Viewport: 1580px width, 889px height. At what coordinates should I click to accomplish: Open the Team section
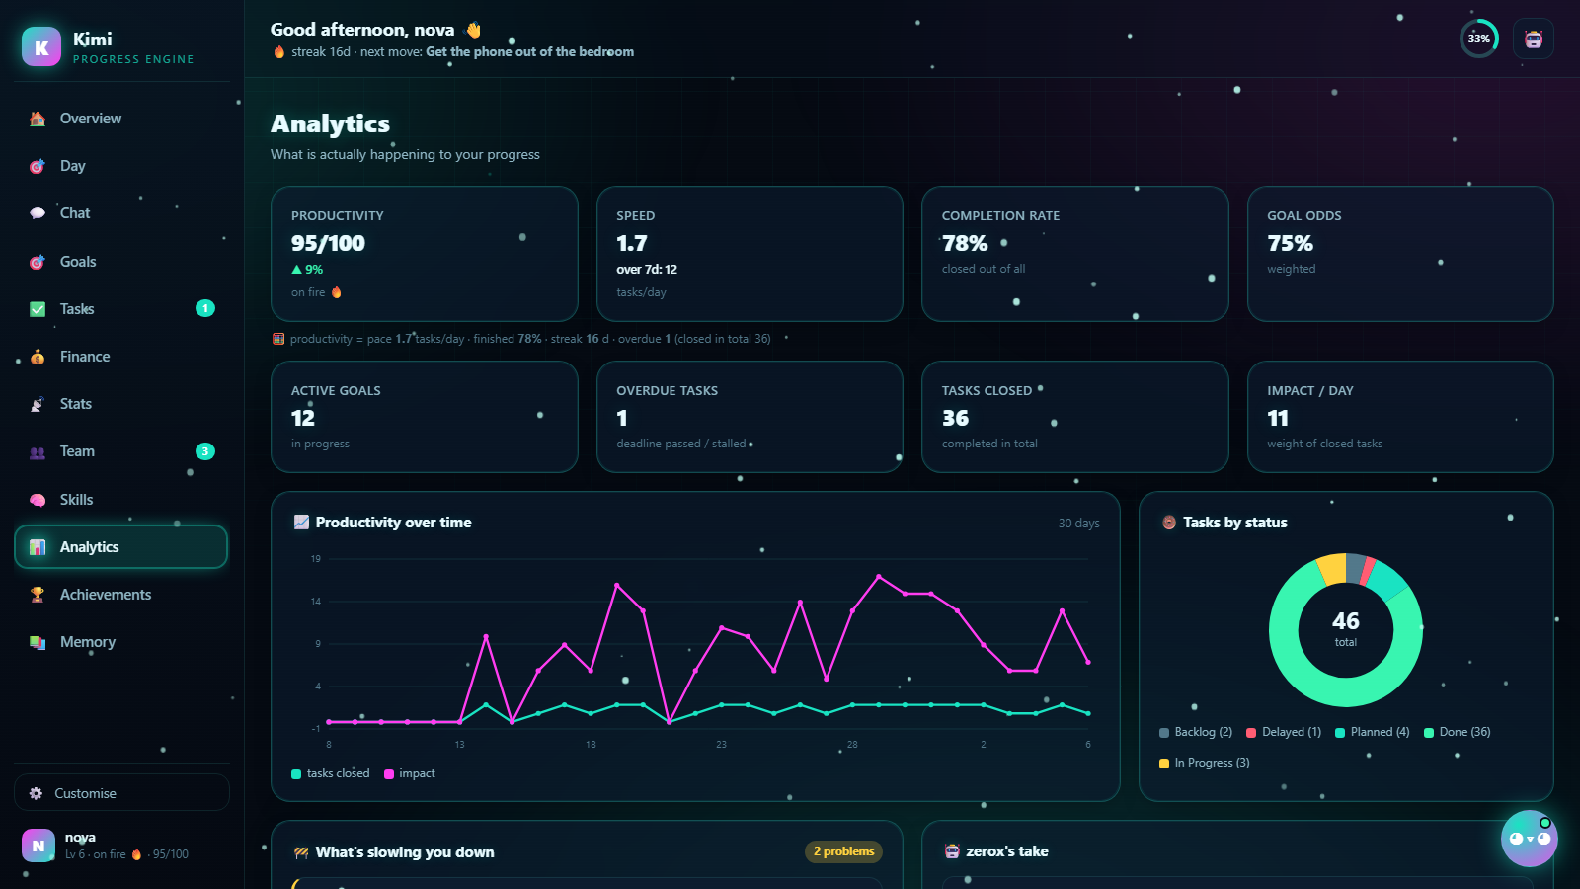pos(121,451)
